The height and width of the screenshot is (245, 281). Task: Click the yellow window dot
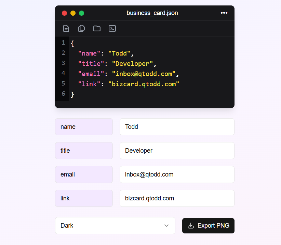click(73, 13)
